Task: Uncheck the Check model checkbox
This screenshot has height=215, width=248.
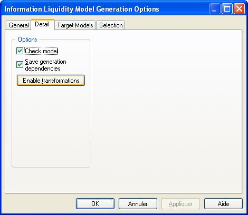Action: click(20, 51)
